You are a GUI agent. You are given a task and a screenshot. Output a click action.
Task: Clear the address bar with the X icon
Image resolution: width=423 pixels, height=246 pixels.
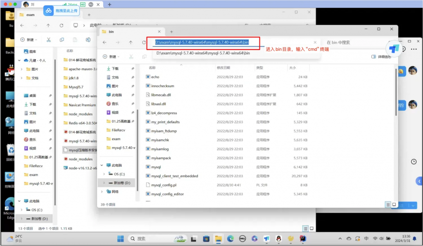point(315,42)
